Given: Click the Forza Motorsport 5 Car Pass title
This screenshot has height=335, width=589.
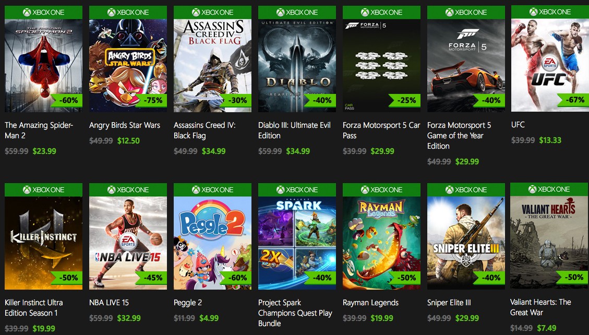Looking at the screenshot, I should (381, 130).
